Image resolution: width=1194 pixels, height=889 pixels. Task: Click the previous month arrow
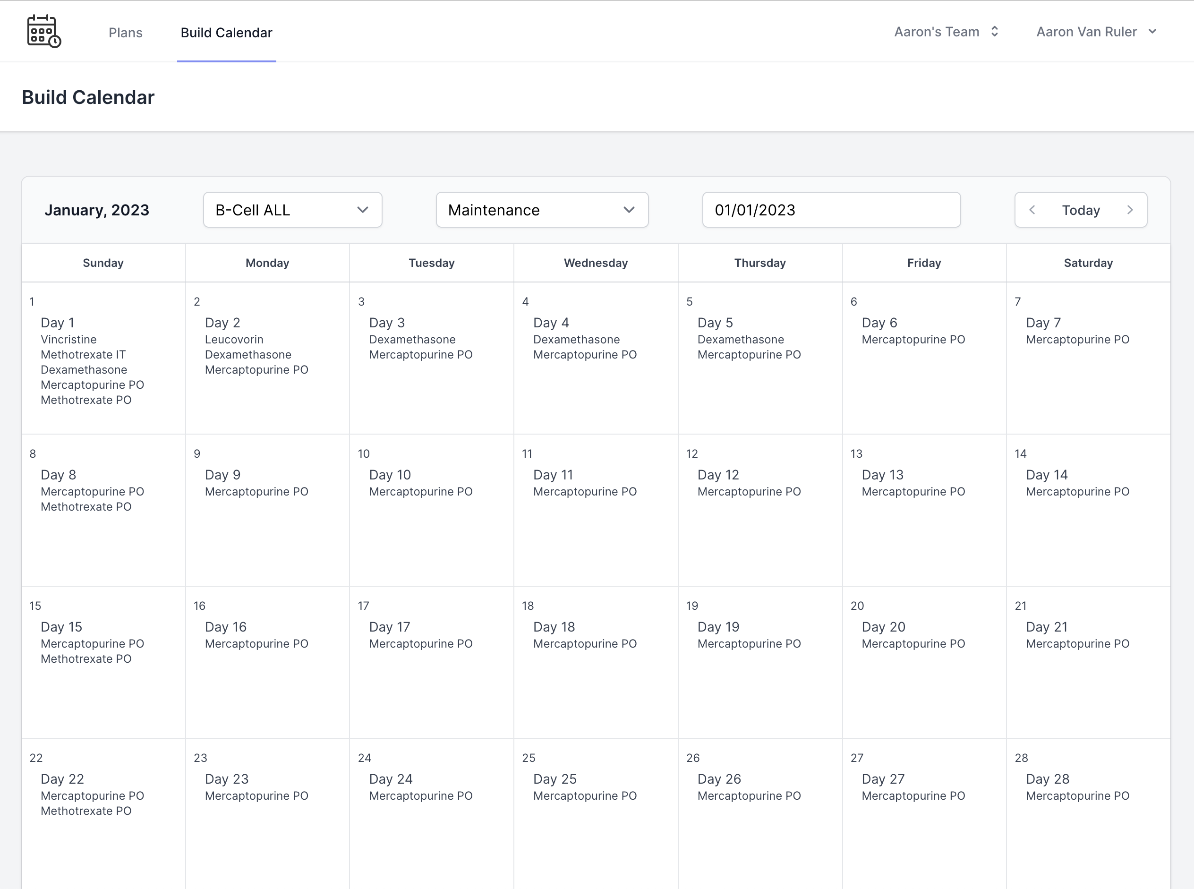(1032, 210)
